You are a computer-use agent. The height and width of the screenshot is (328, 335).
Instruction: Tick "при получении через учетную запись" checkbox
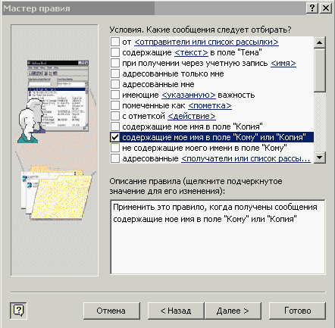pos(115,63)
